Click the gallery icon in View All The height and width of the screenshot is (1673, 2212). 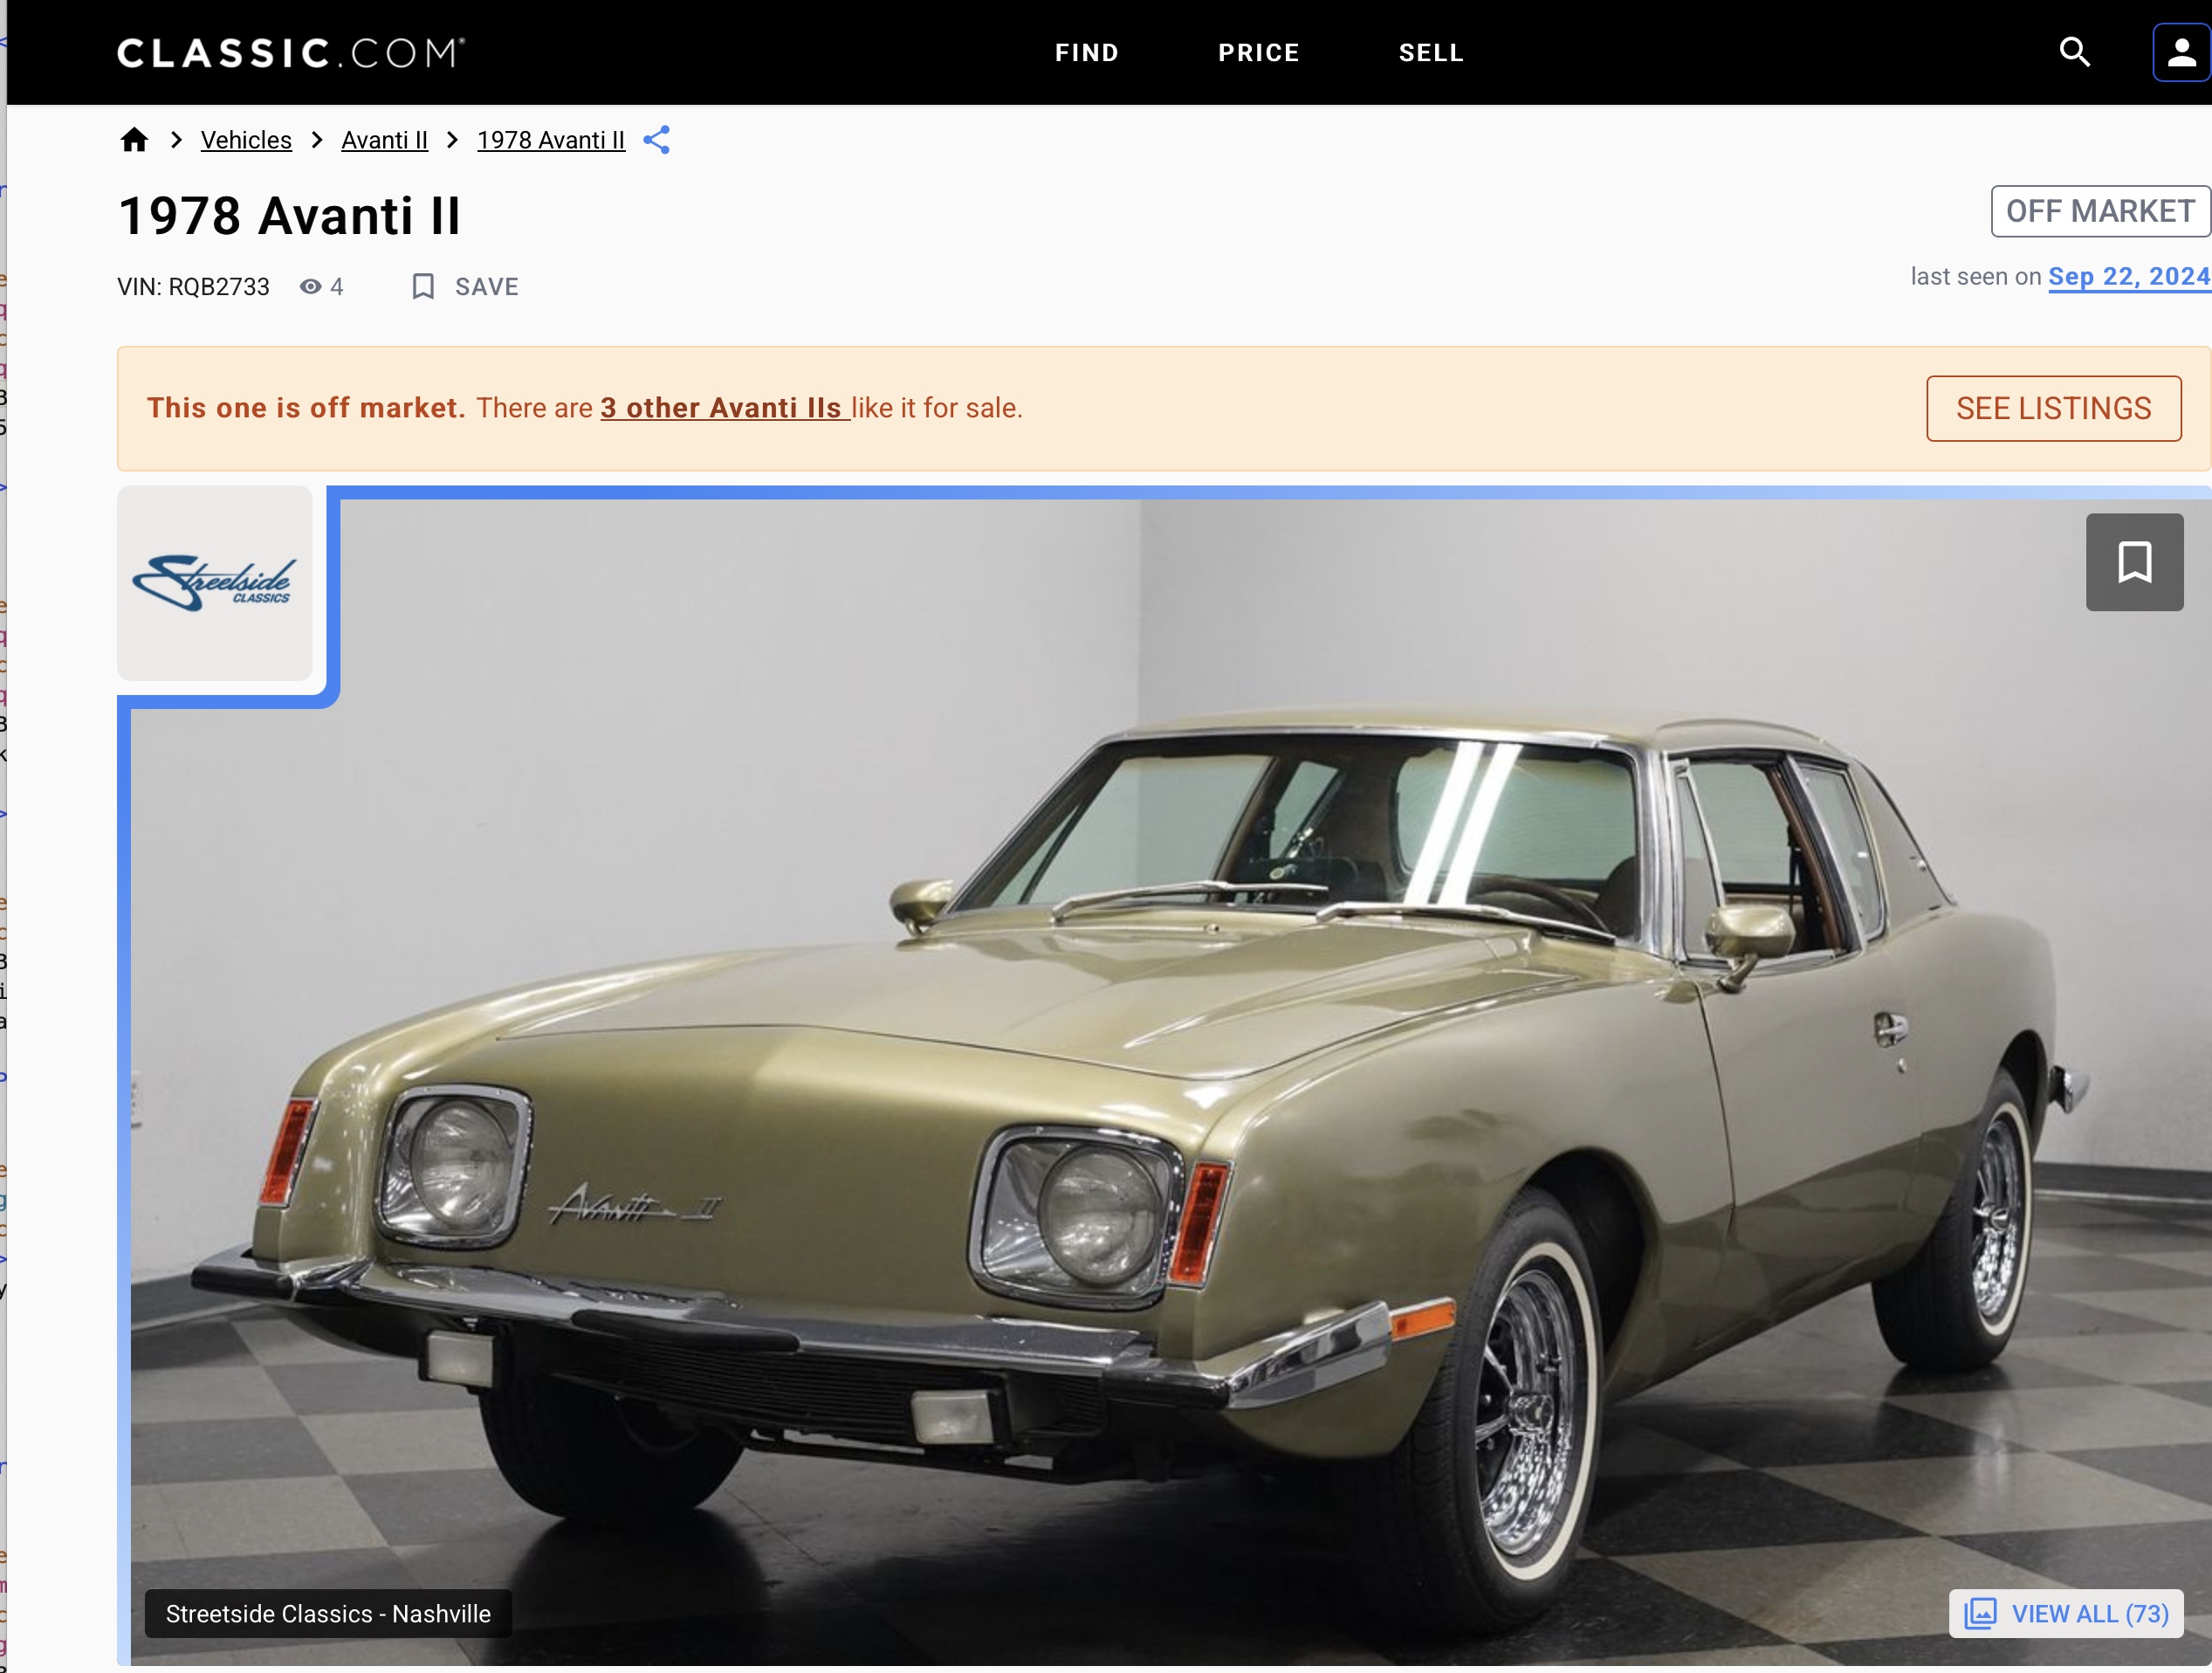click(x=1980, y=1613)
